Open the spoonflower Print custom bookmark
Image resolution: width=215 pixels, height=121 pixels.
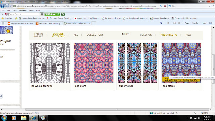tap(32, 18)
